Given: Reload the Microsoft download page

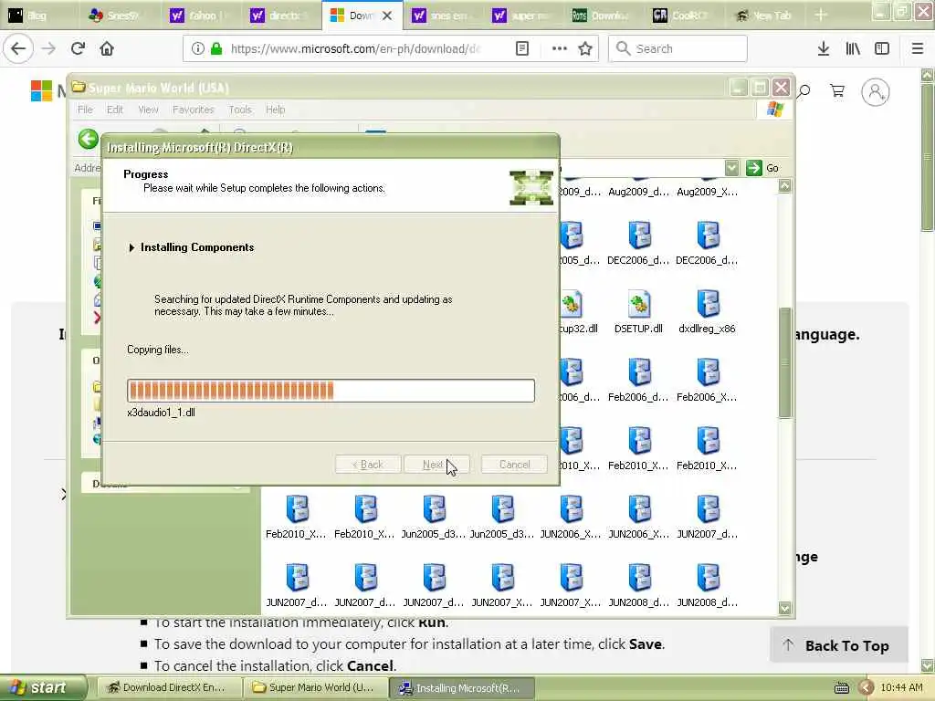Looking at the screenshot, I should pyautogui.click(x=78, y=48).
